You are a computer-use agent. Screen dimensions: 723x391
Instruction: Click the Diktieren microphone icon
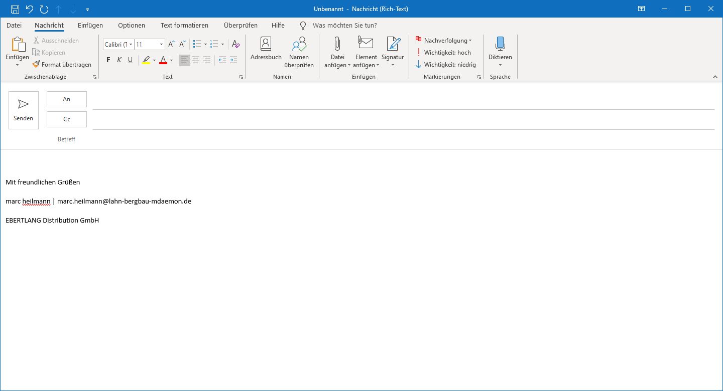click(500, 45)
